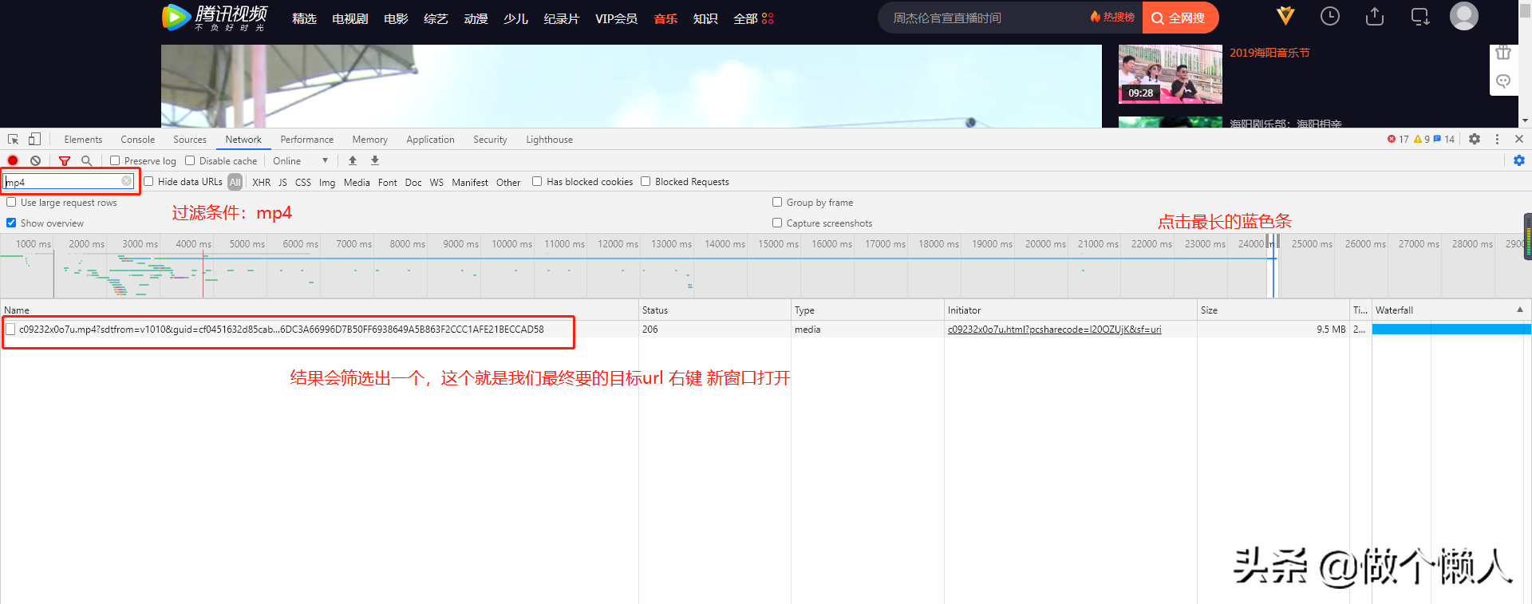Open DevTools three-dot customize menu
The image size is (1532, 604).
click(x=1497, y=139)
